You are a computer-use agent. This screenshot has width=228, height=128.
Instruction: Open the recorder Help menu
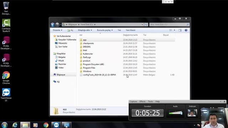coord(157,101)
